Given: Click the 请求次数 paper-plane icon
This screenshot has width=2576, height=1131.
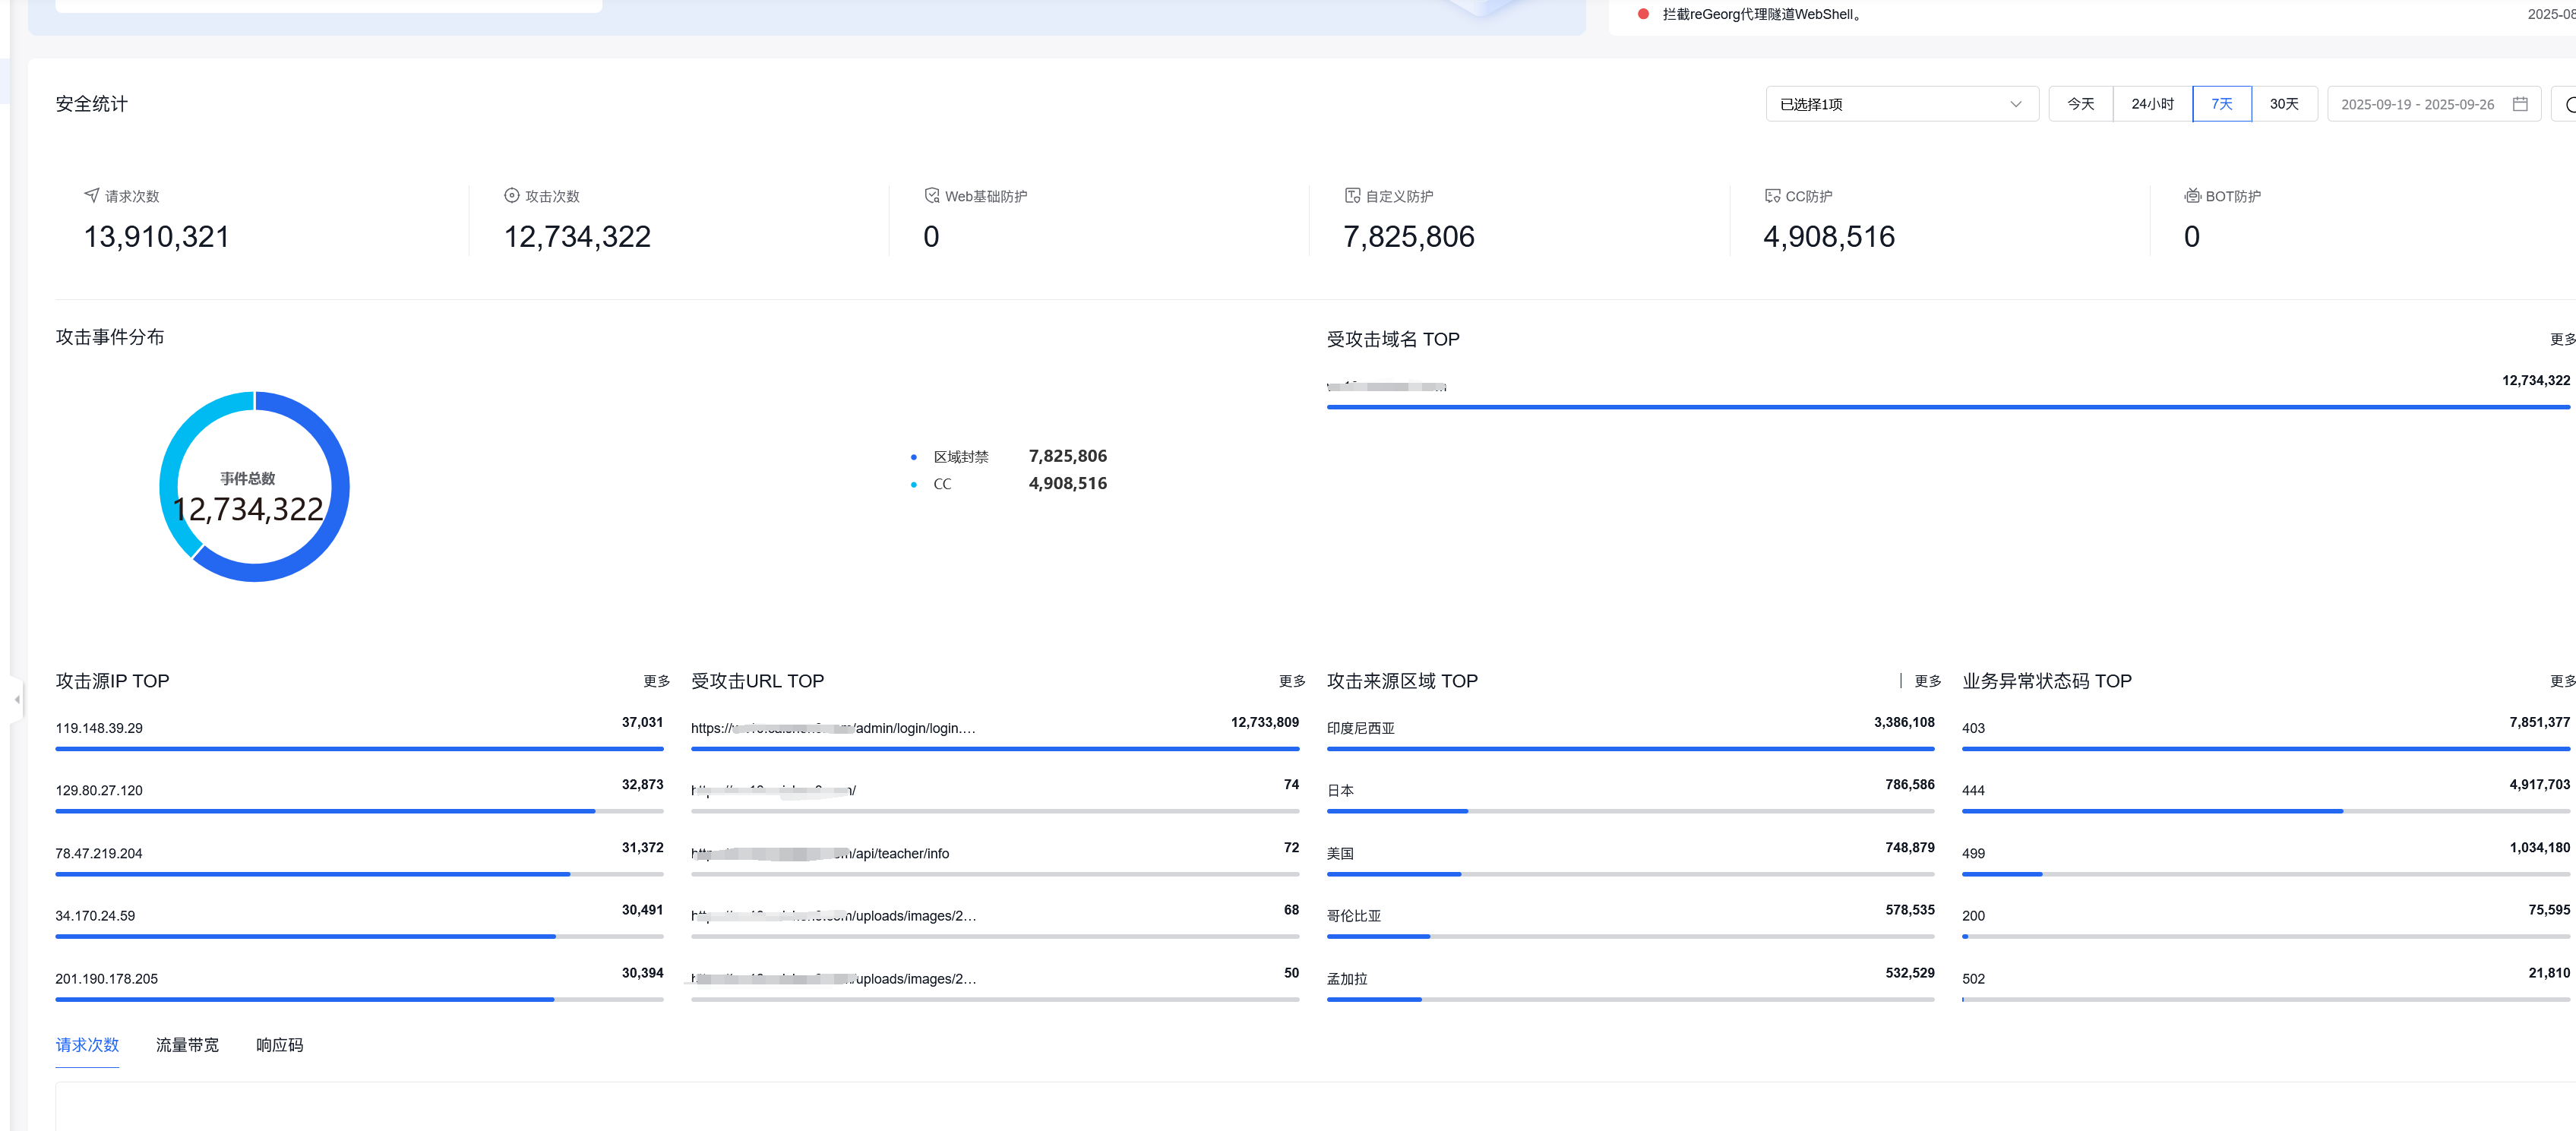Looking at the screenshot, I should coord(91,195).
